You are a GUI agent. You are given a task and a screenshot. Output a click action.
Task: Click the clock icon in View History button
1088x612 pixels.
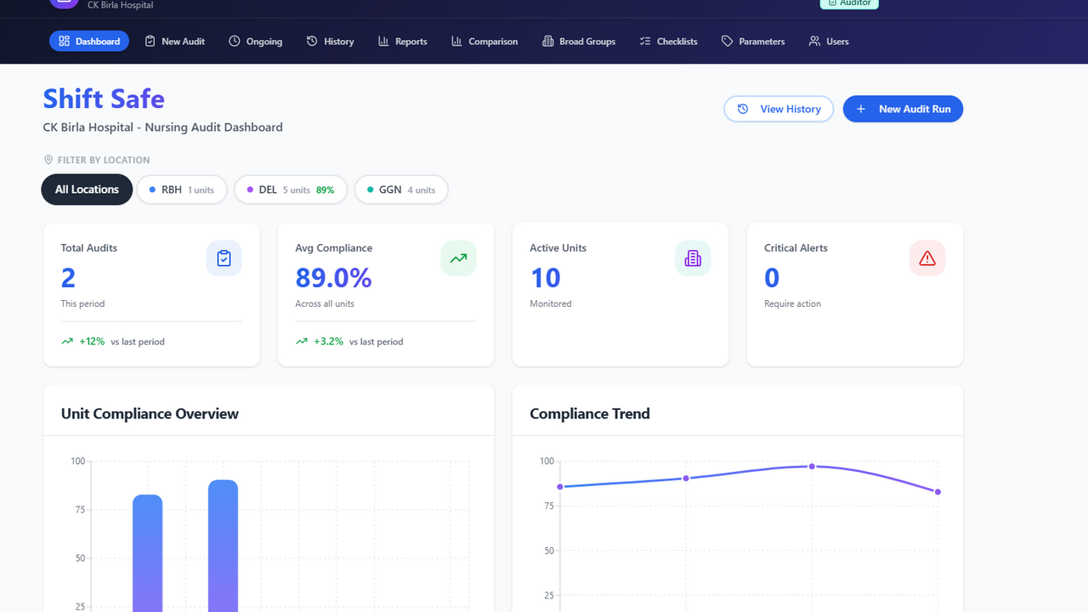point(743,109)
